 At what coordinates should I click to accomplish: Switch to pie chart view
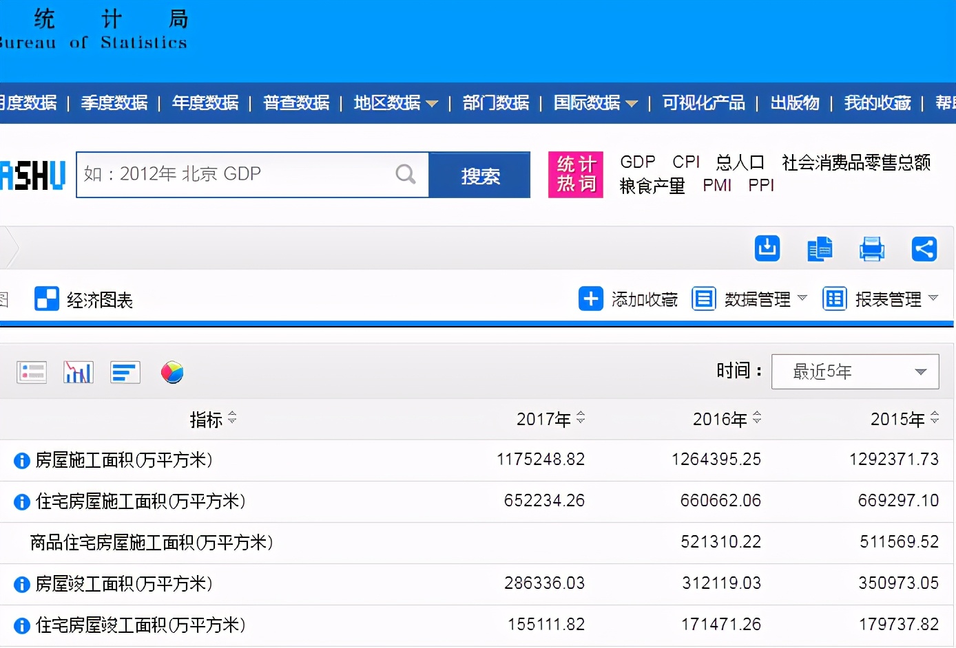click(x=172, y=371)
